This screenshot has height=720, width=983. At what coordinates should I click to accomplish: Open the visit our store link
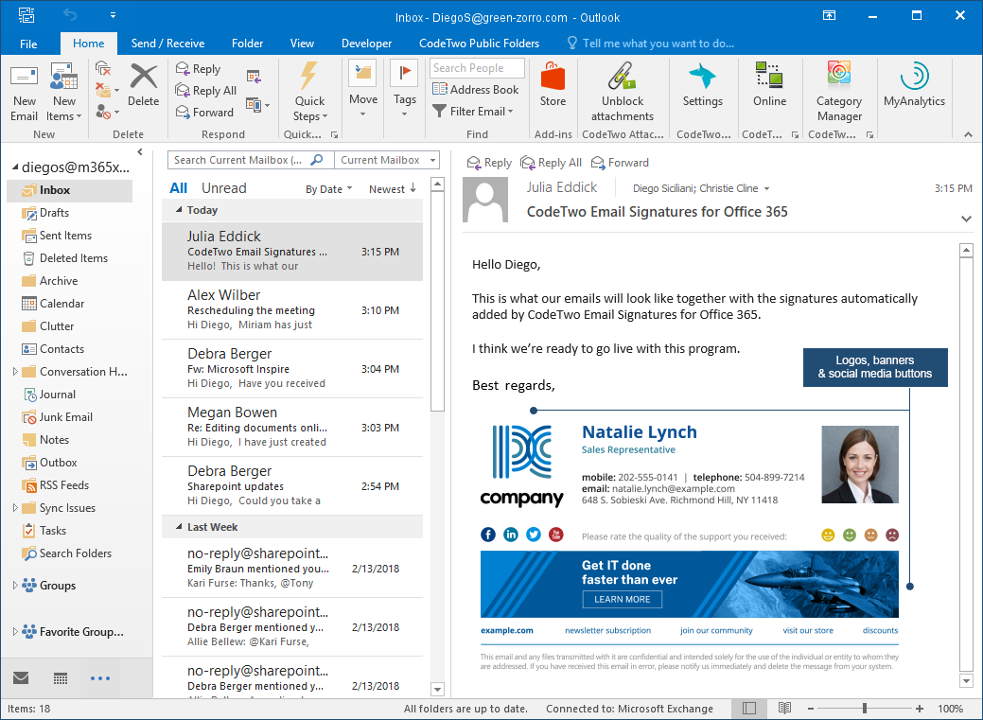point(807,630)
